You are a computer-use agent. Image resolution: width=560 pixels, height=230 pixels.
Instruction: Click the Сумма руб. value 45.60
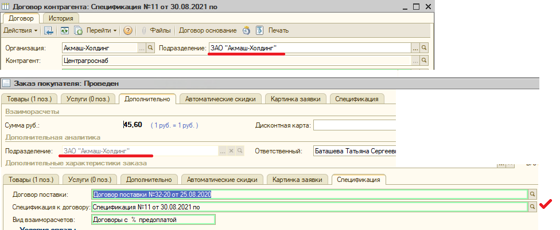(x=133, y=125)
